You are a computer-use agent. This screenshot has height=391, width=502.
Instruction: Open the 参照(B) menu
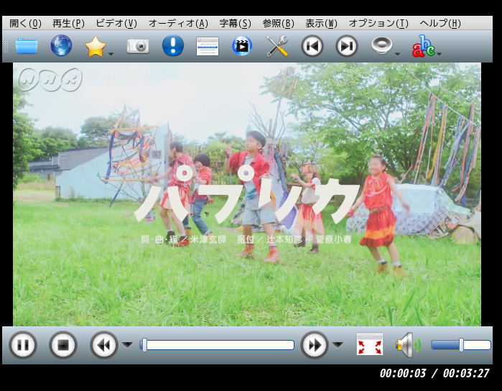278,24
